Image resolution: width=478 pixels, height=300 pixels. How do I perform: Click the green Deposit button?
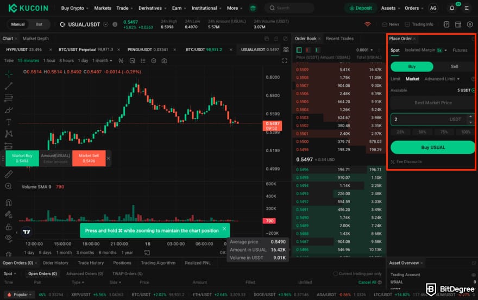pyautogui.click(x=360, y=8)
